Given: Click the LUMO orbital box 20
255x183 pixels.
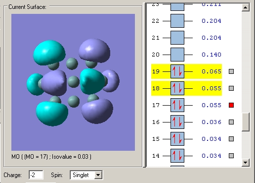Looking at the screenshot, I should click(x=177, y=55).
